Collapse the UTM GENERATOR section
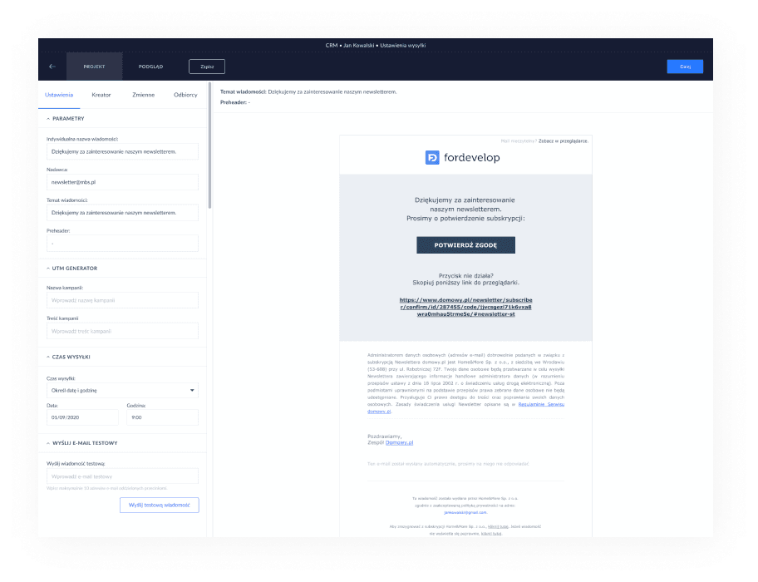Image resolution: width=758 pixels, height=582 pixels. click(x=48, y=269)
